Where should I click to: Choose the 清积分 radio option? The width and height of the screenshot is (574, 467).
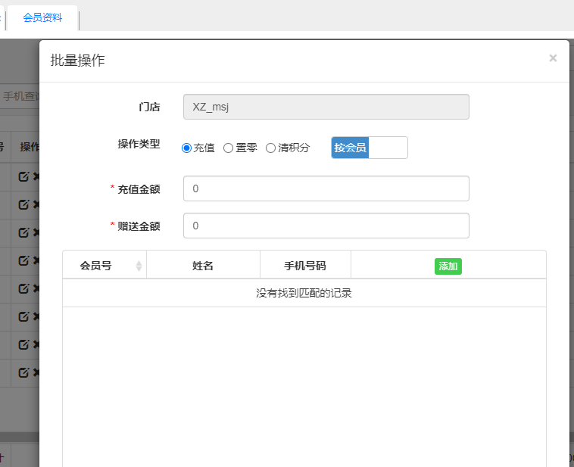(270, 148)
